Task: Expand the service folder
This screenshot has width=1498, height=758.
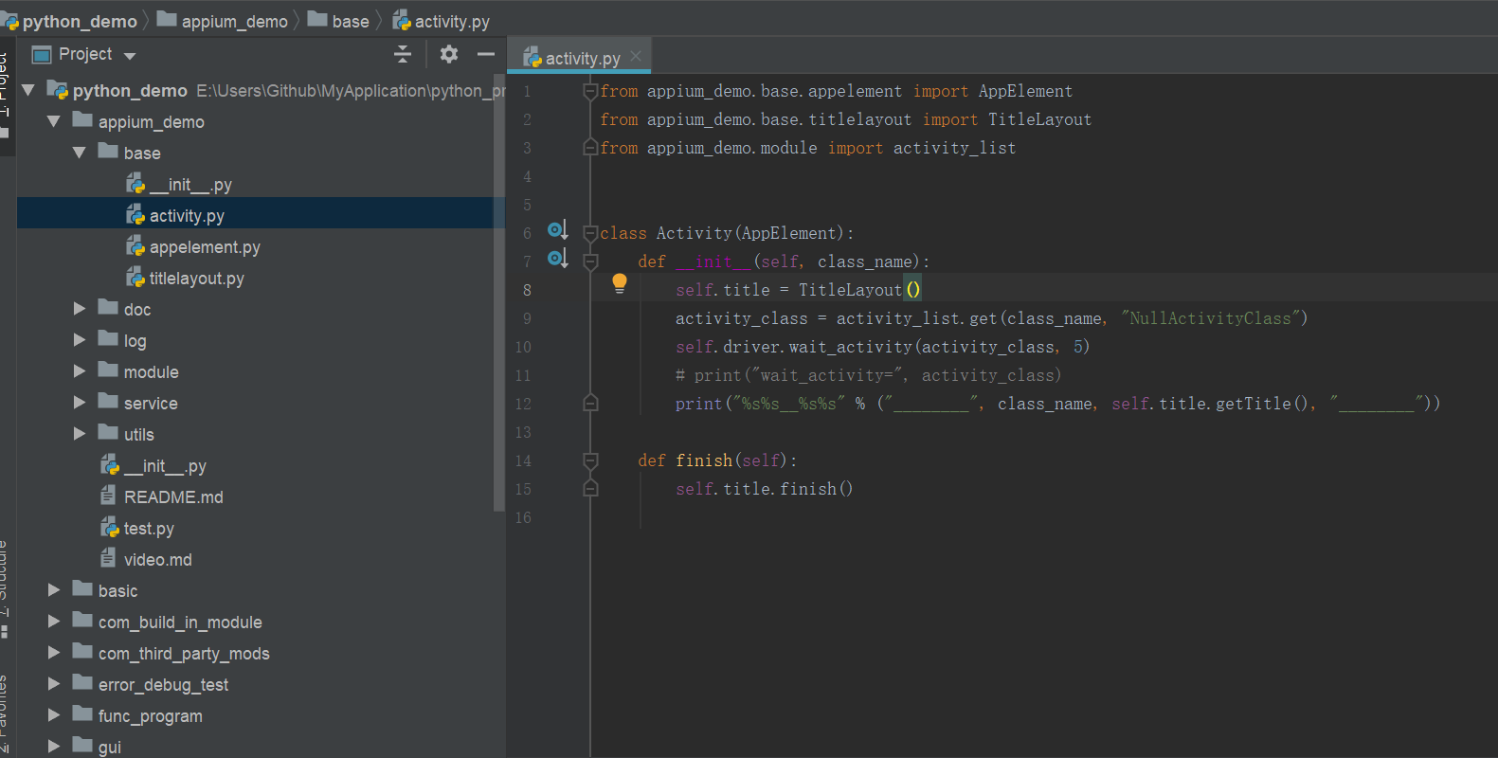Action: [80, 403]
